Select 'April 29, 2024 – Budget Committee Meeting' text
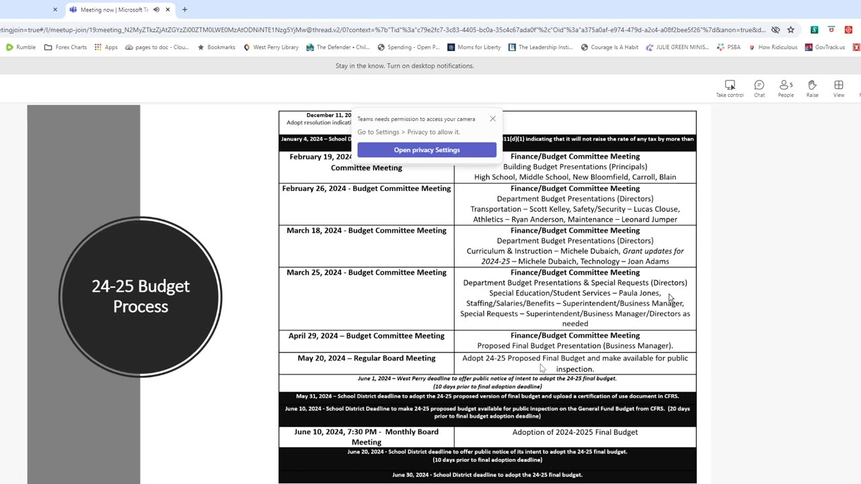 coord(367,335)
